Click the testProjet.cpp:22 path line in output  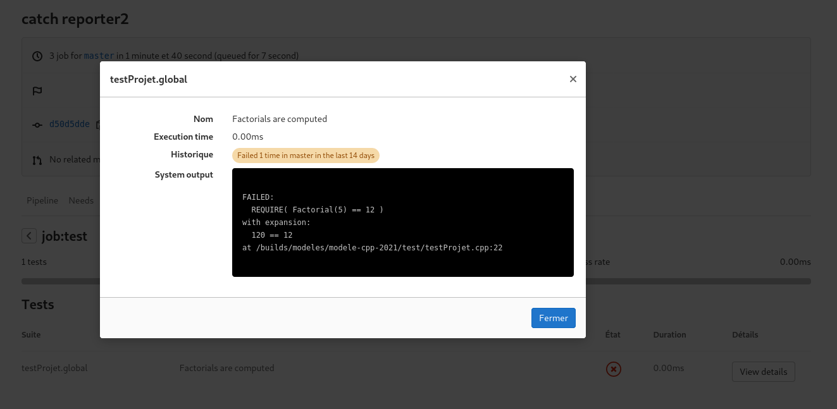click(x=372, y=248)
